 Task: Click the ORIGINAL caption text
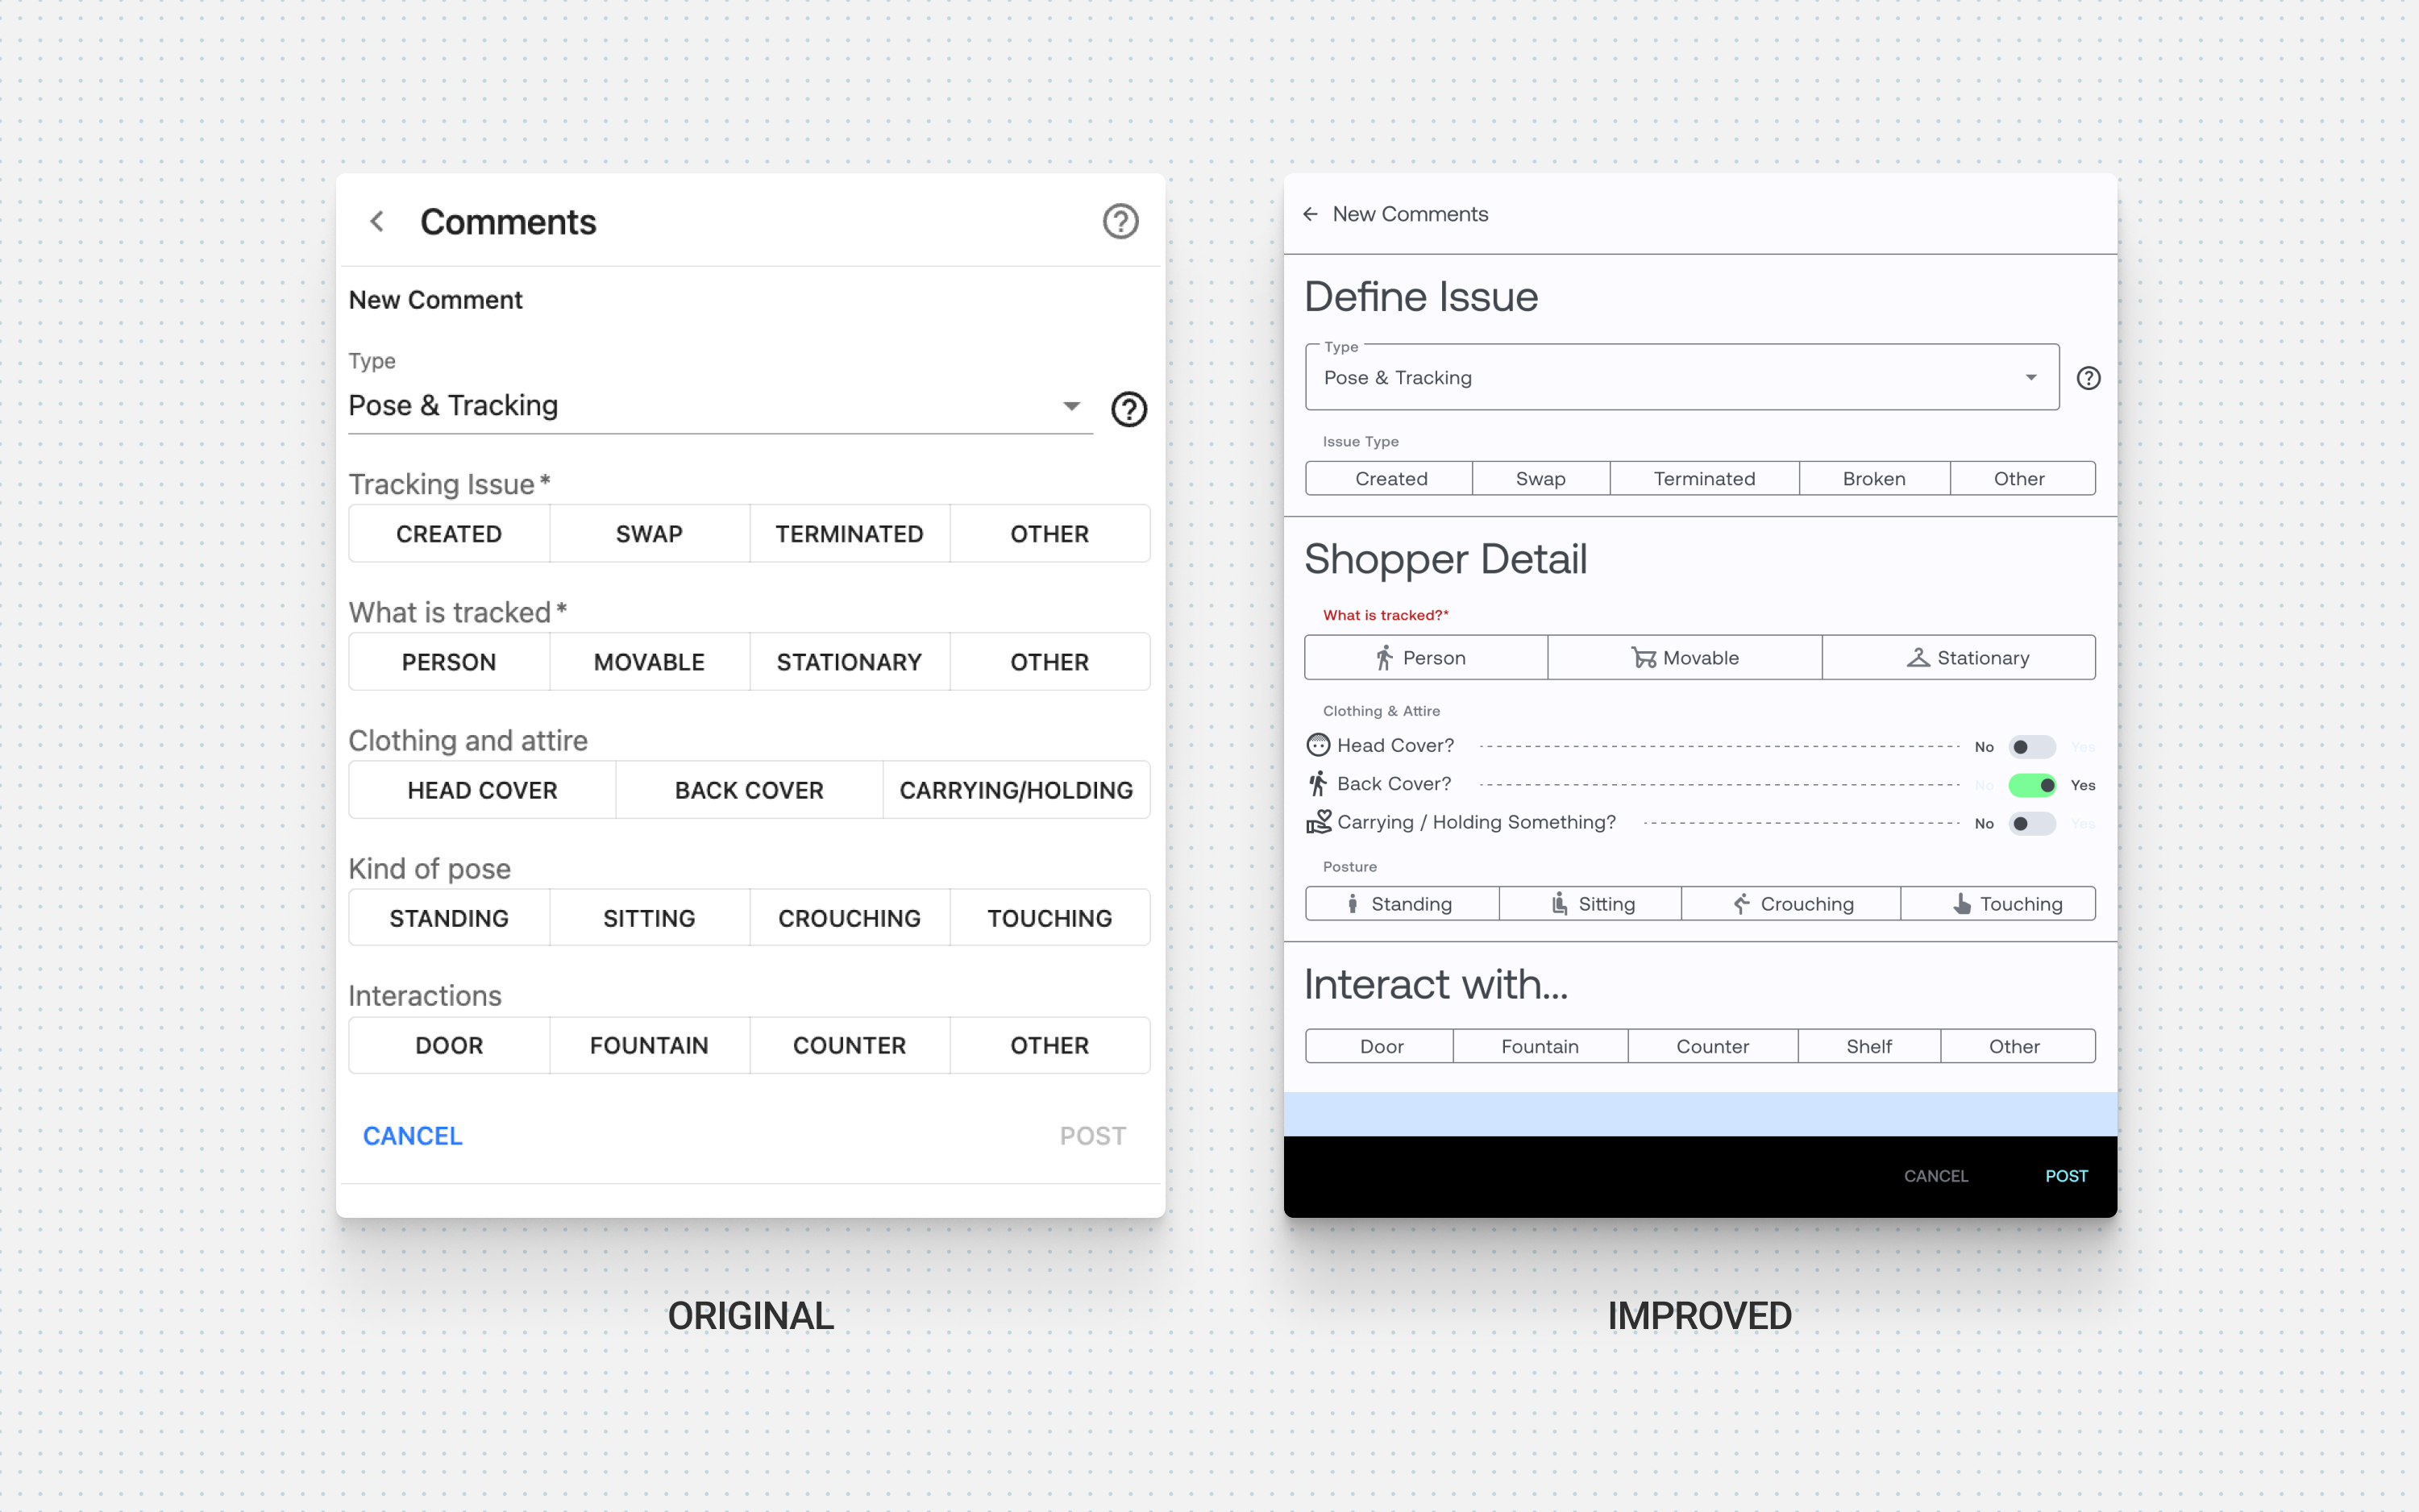click(750, 1316)
